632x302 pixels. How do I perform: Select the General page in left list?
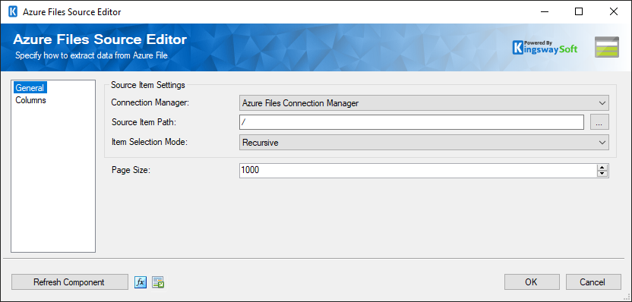[30, 87]
